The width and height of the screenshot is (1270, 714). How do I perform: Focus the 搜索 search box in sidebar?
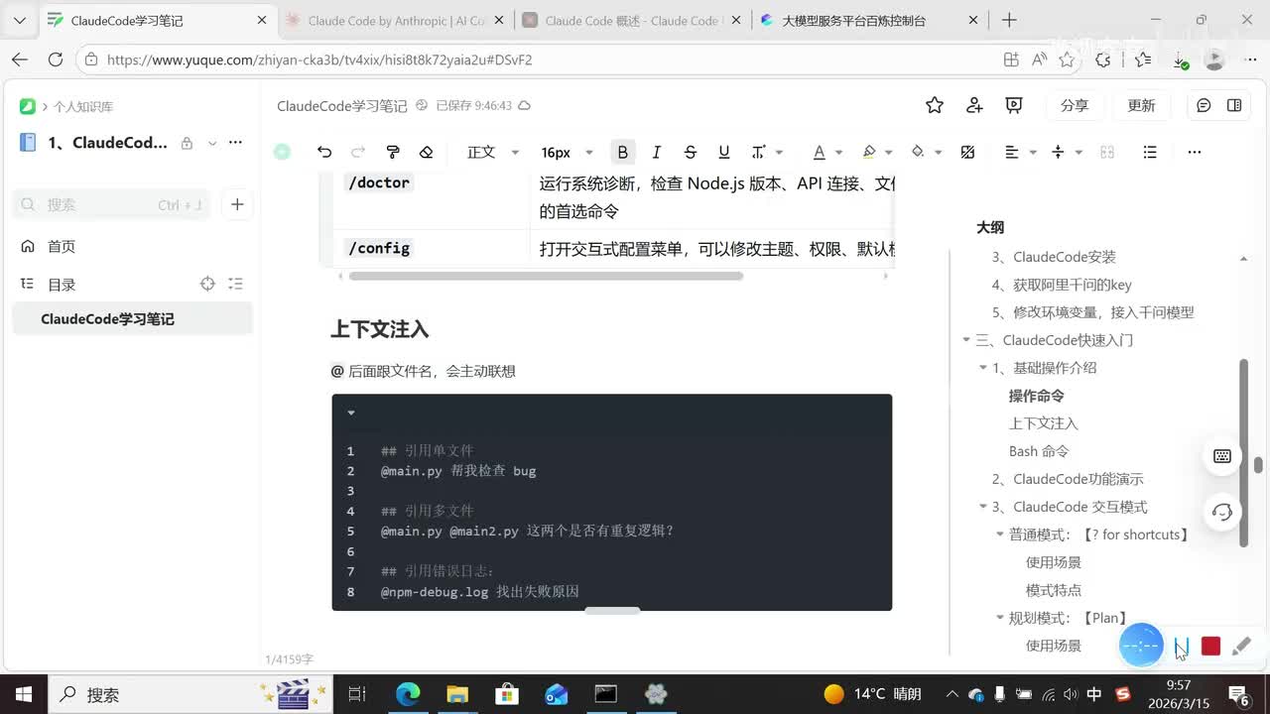pyautogui.click(x=111, y=204)
